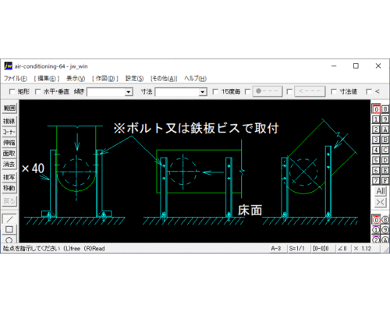Toggle the dot-line start marker checkbox
This screenshot has width=390, height=312.
tap(247, 91)
